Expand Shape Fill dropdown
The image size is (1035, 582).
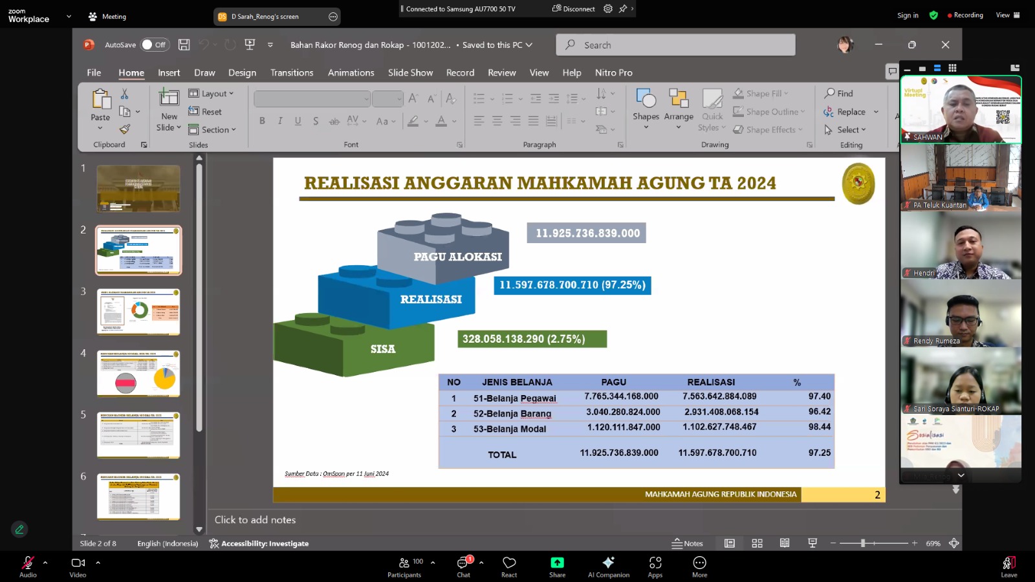[x=786, y=93]
